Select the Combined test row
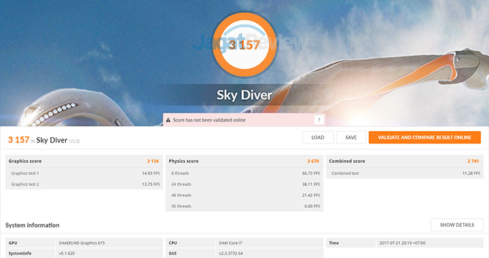 pyautogui.click(x=405, y=173)
